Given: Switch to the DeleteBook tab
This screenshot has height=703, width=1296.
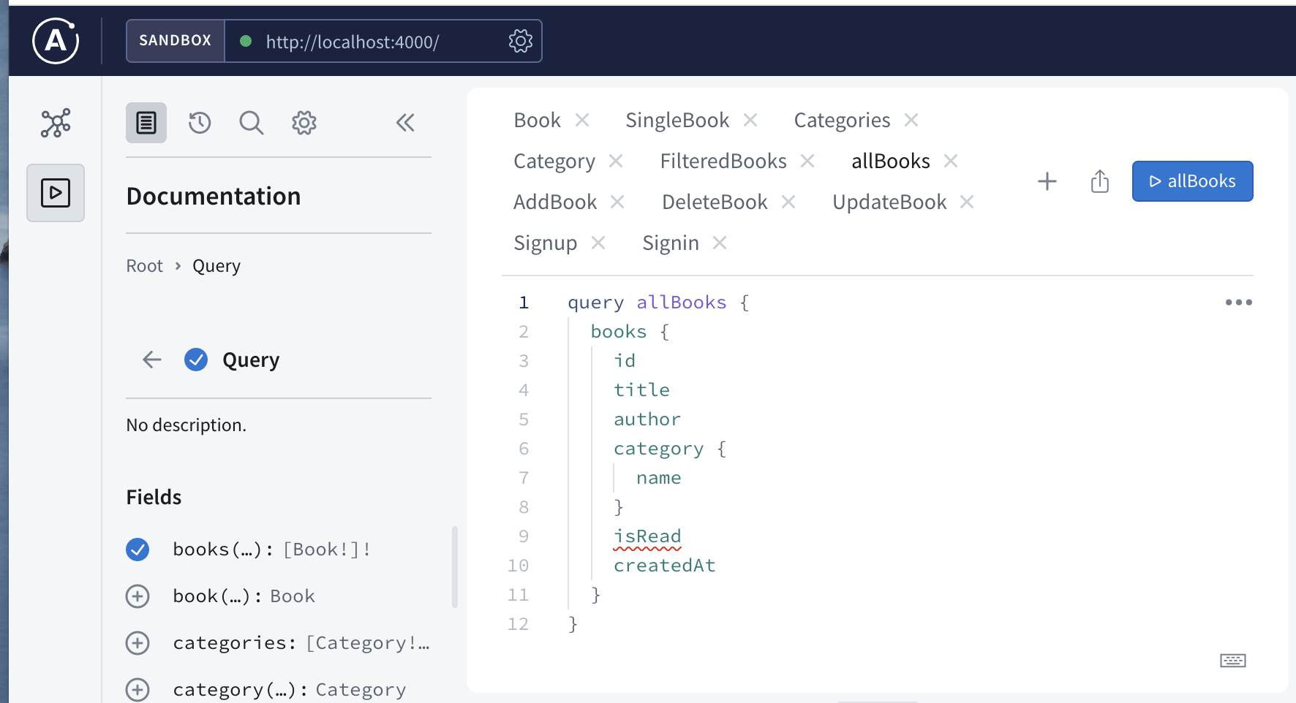Looking at the screenshot, I should click(x=715, y=202).
